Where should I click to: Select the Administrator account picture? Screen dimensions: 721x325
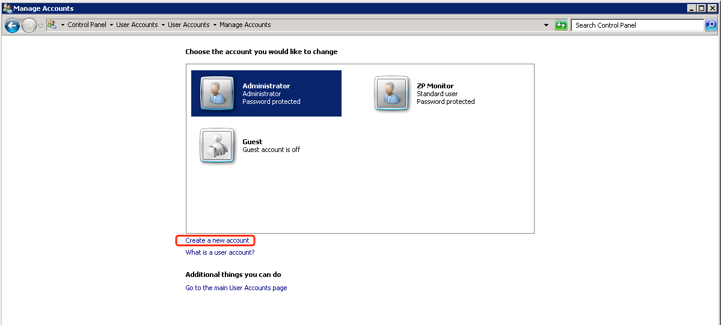pos(216,94)
